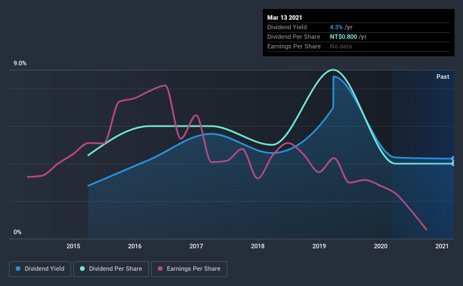
Task: Click the Mar 13 2021 tooltip date
Action: [x=285, y=17]
